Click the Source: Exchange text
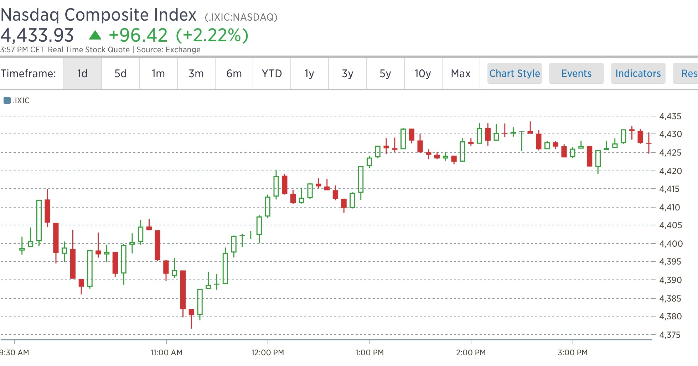Image resolution: width=698 pixels, height=366 pixels. pos(169,49)
